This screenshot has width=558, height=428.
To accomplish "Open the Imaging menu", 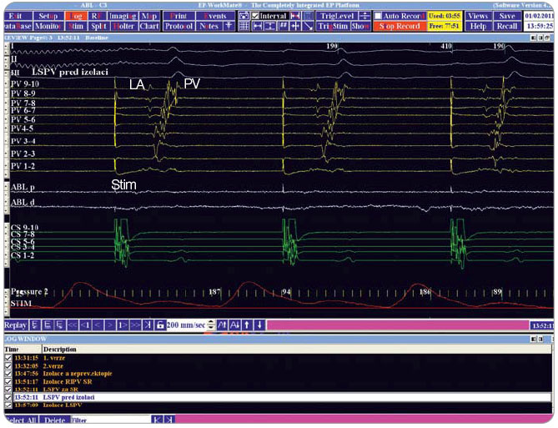I will (123, 16).
